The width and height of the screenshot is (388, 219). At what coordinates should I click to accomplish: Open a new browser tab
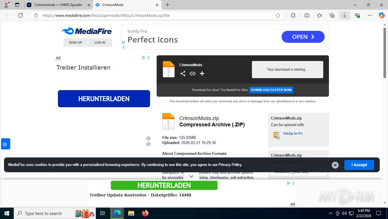click(x=168, y=5)
